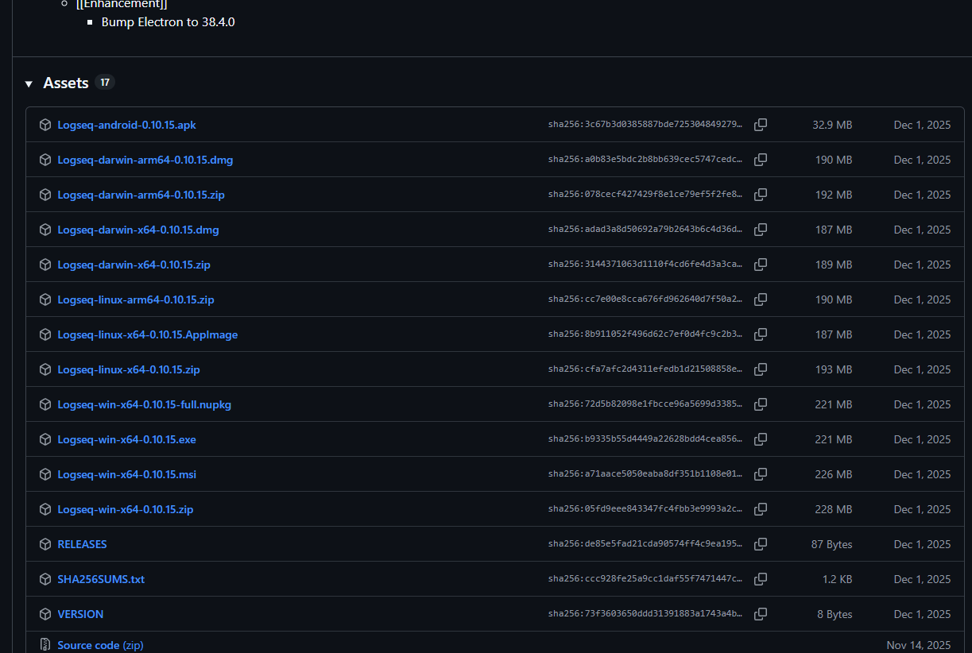972x653 pixels.
Task: Copy SHA256 hash for Logseq-darwin-arm64-0.10.15.dmg
Action: click(761, 160)
